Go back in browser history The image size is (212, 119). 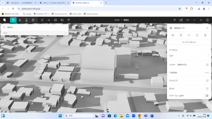click(3, 9)
